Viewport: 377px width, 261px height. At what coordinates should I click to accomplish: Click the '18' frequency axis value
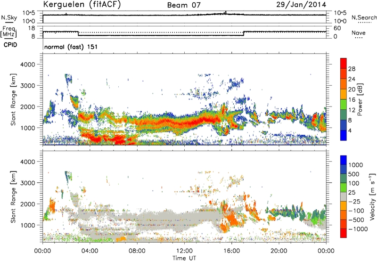(x=31, y=28)
